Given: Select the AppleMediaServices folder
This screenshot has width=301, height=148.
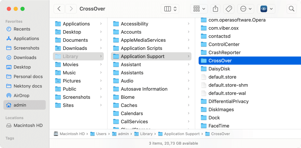Looking at the screenshot, I should click(151, 40).
